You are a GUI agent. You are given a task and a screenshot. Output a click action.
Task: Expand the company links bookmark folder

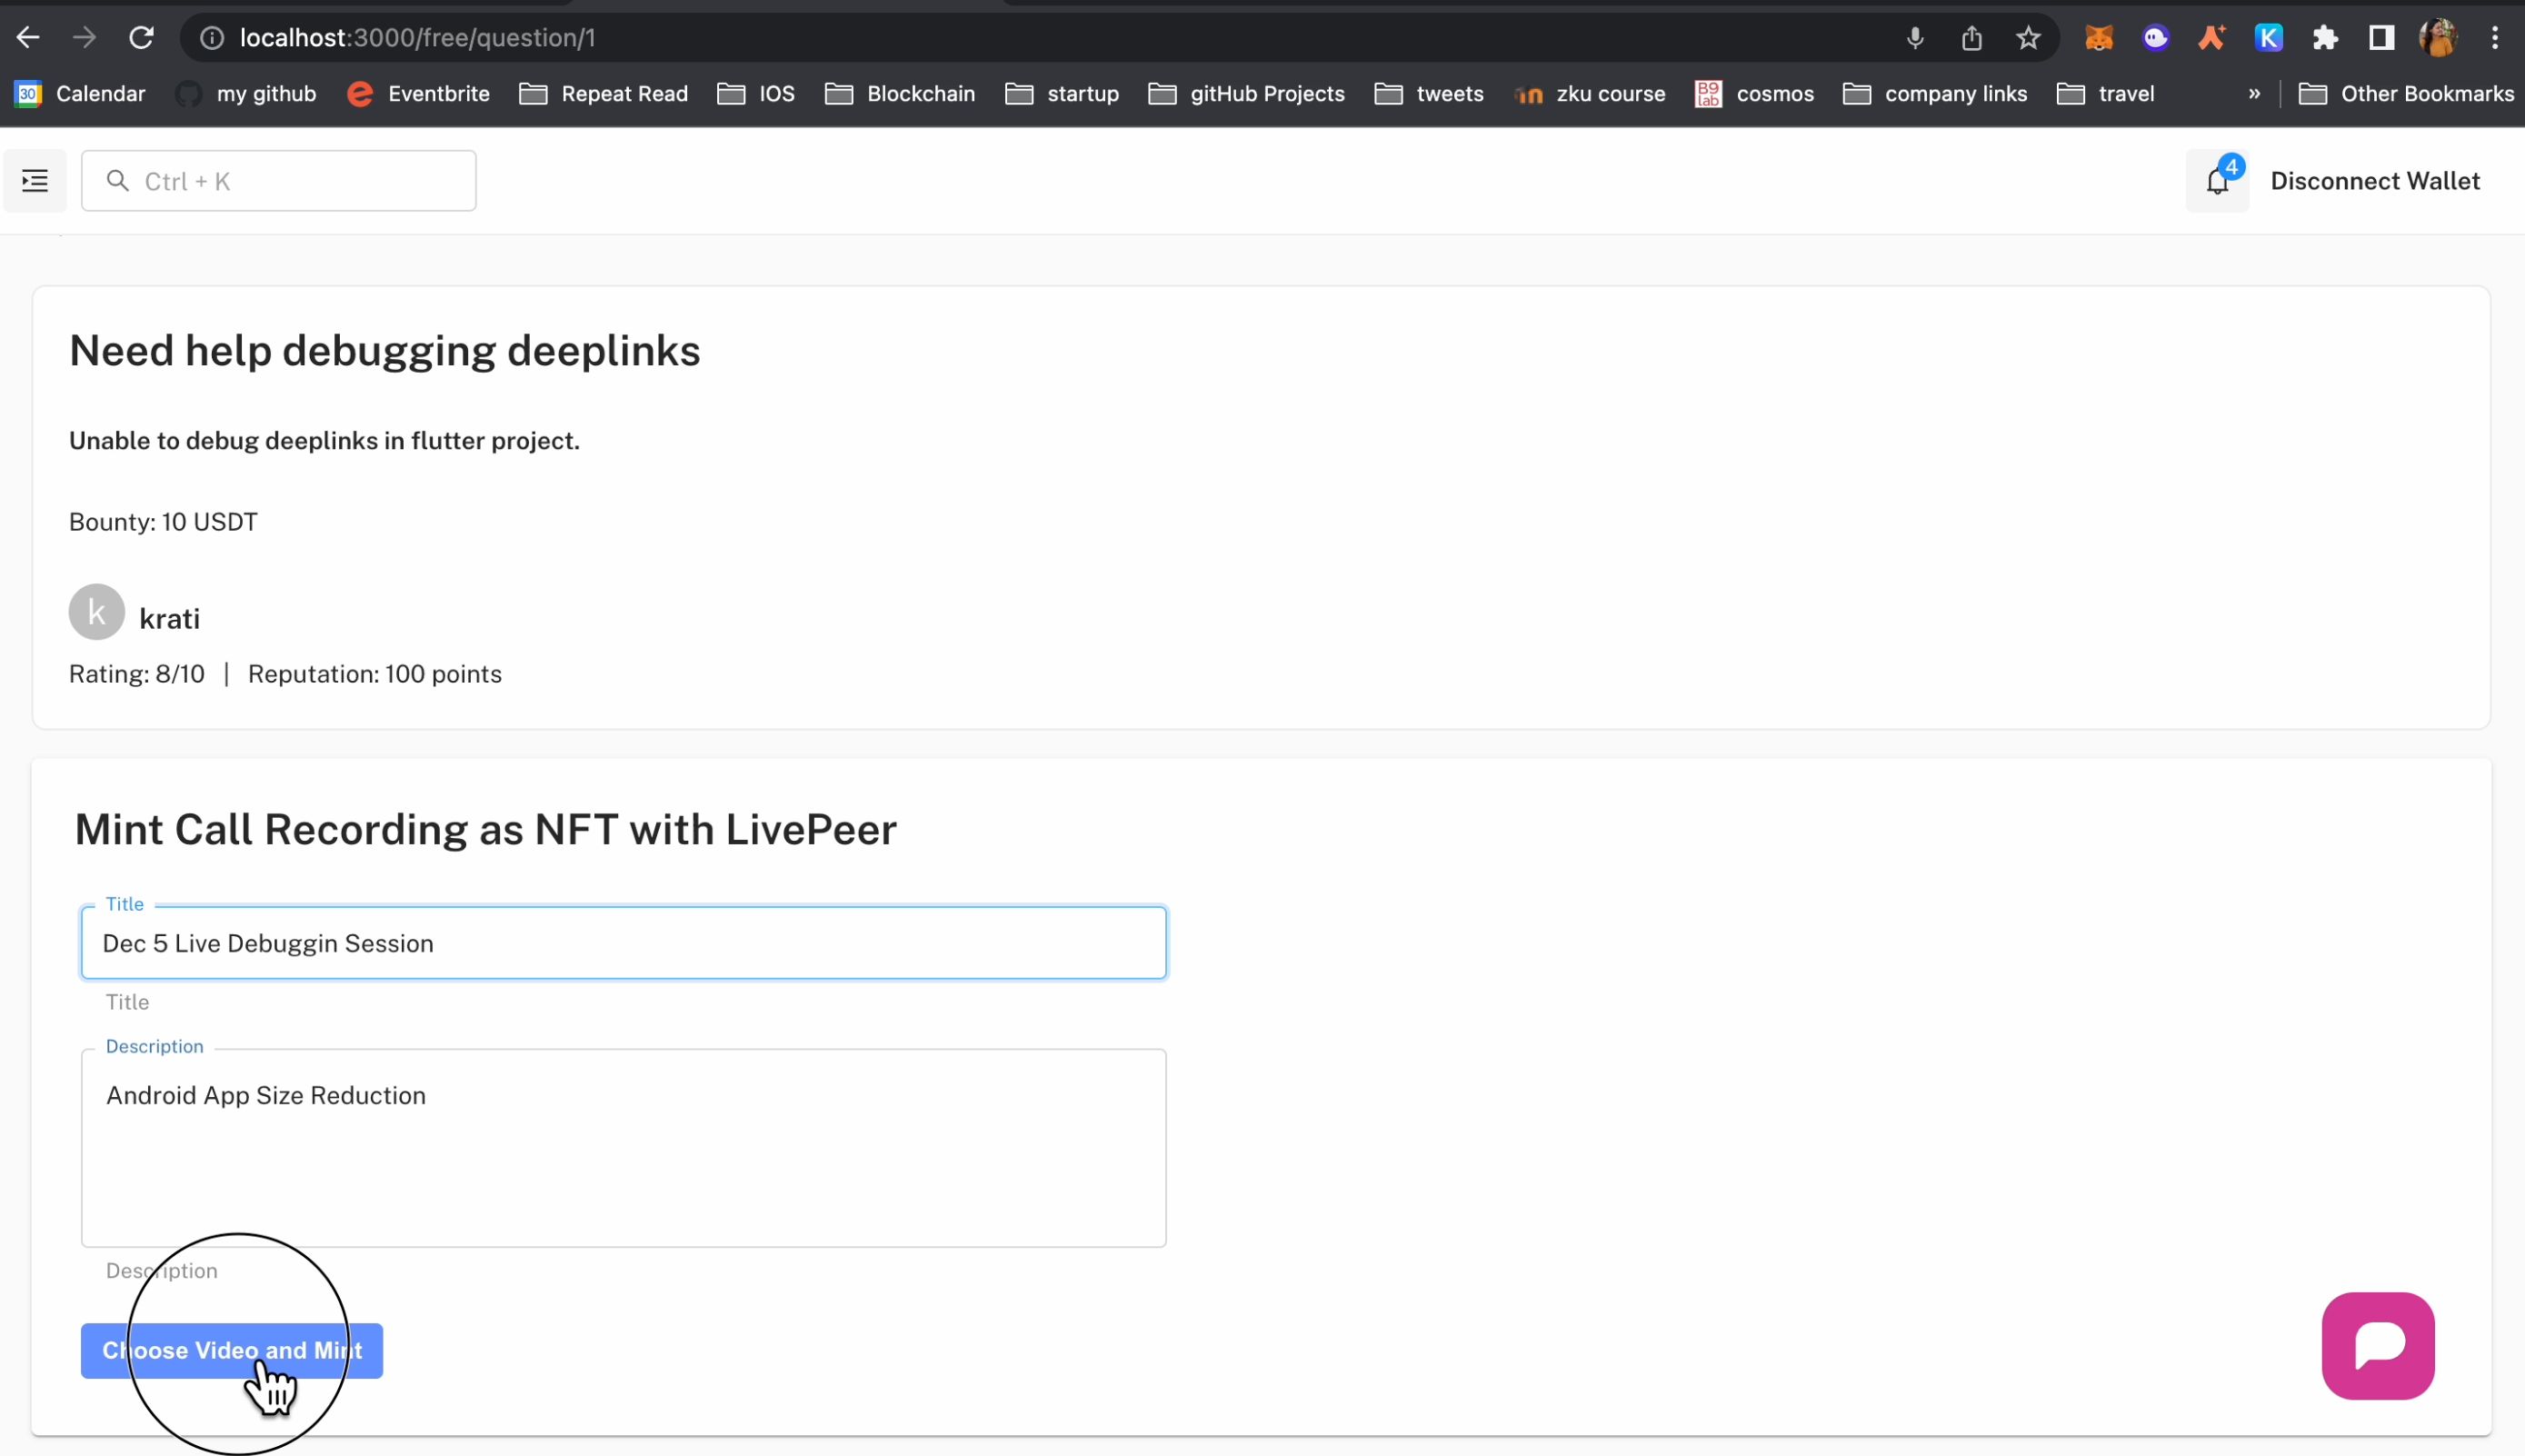pos(1956,92)
